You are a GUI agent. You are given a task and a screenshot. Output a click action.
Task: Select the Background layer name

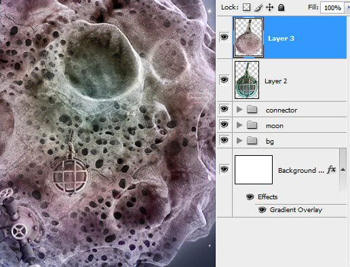301,170
